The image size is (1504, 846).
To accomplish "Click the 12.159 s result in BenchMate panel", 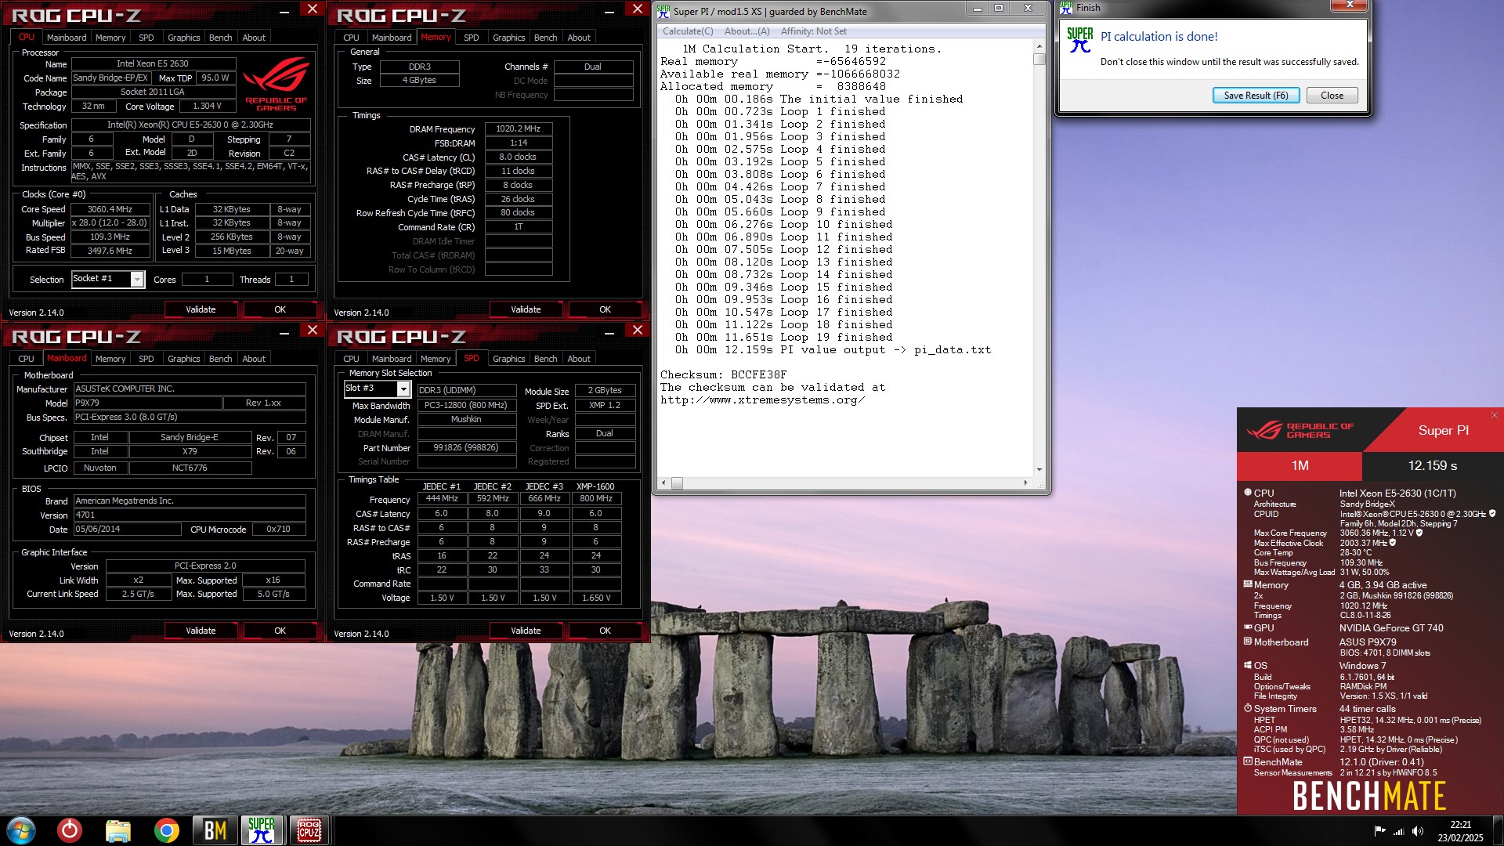I will click(1433, 465).
